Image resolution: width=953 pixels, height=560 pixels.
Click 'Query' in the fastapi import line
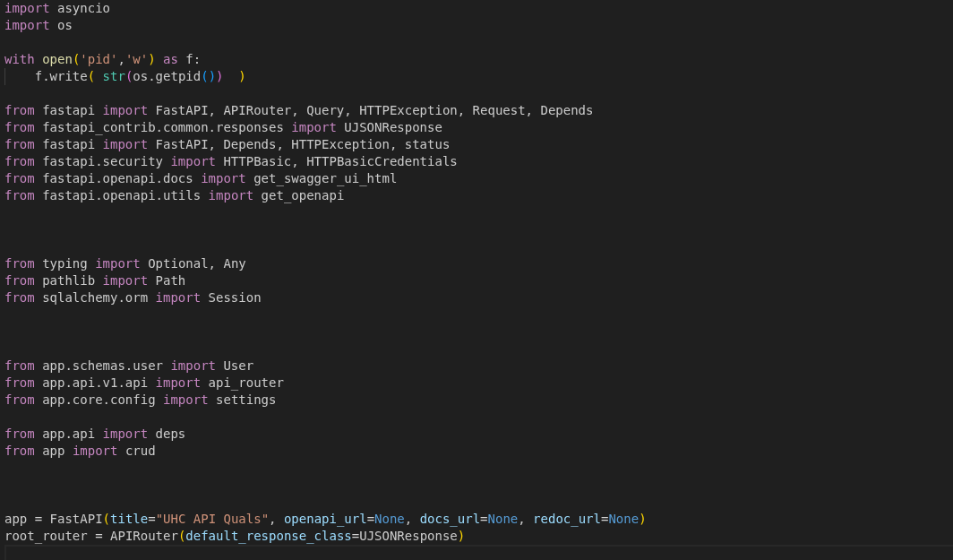[325, 111]
